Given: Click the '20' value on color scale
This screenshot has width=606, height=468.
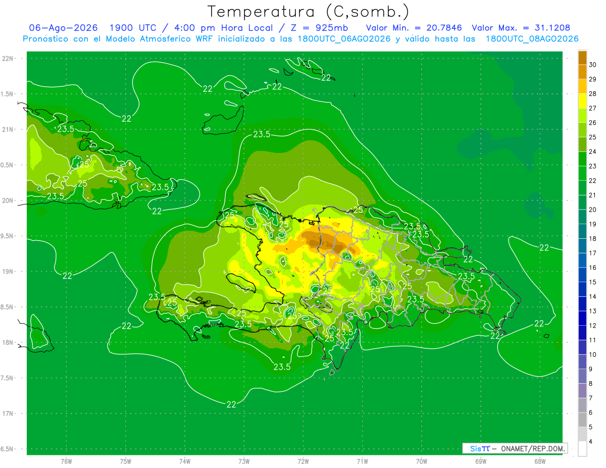Looking at the screenshot, I should 593,210.
